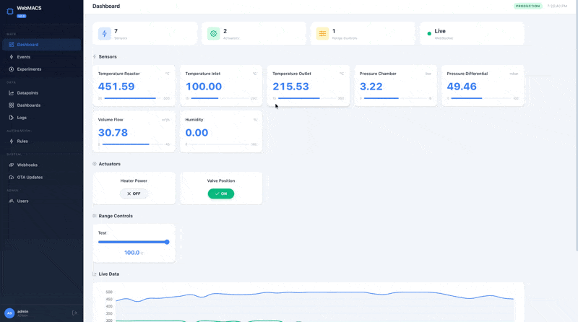This screenshot has height=322, width=578.
Task: Open OTA Updates page
Action: [x=42, y=177]
